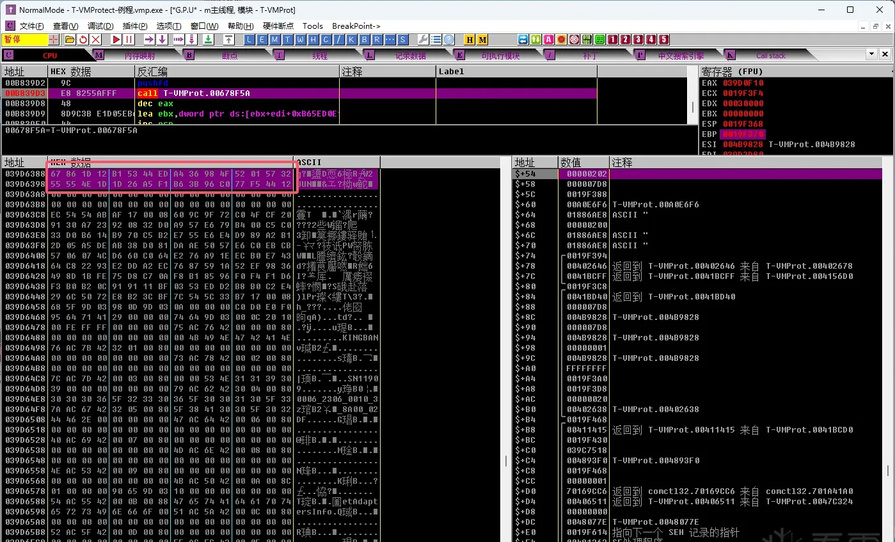Click the red X close-program icon

click(x=96, y=39)
